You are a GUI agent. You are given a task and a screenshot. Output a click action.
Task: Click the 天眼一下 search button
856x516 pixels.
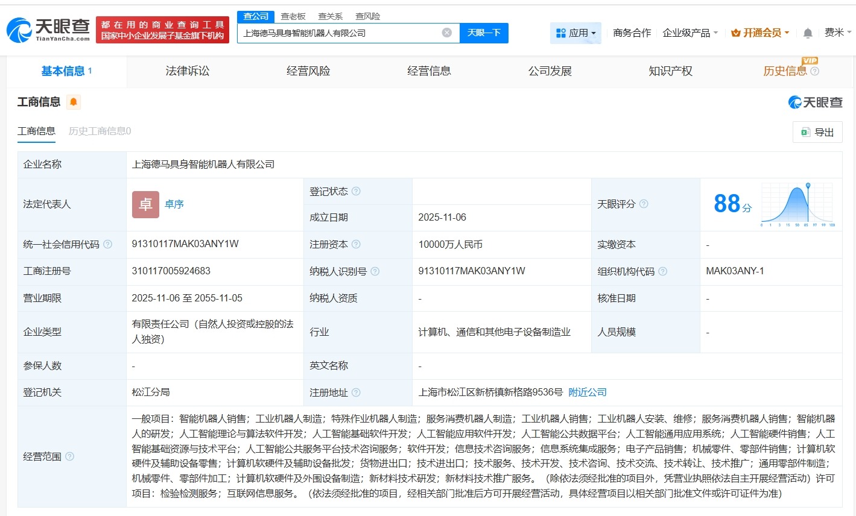(x=484, y=33)
